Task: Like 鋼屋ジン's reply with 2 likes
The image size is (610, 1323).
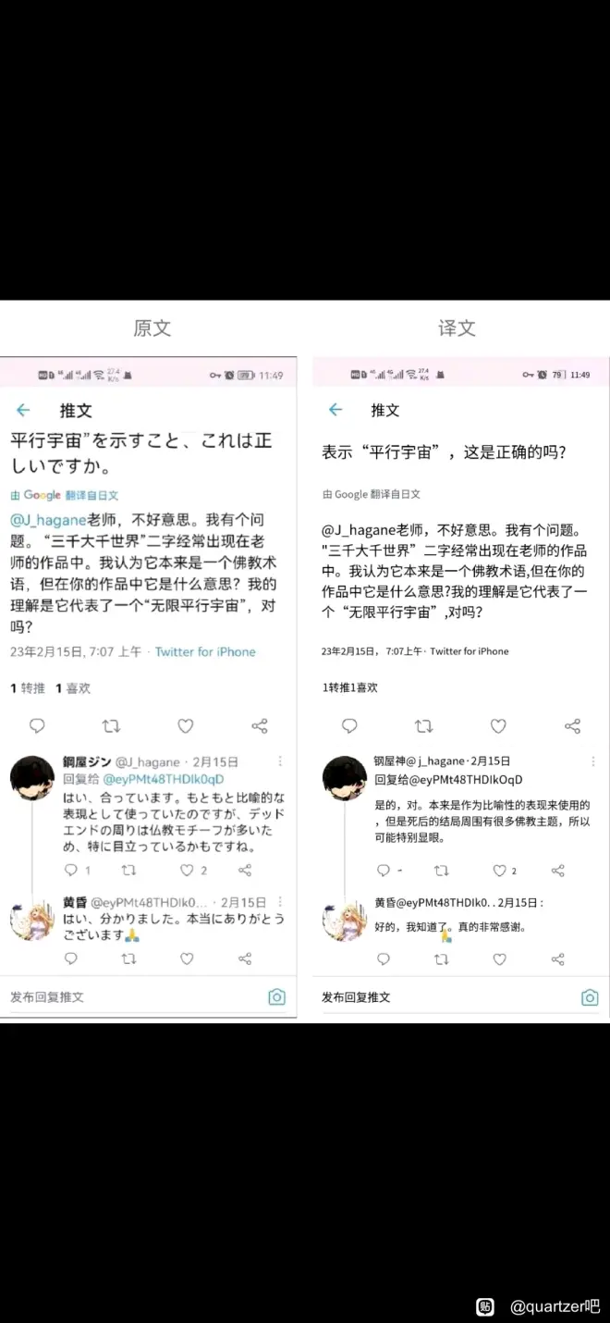Action: tap(187, 871)
